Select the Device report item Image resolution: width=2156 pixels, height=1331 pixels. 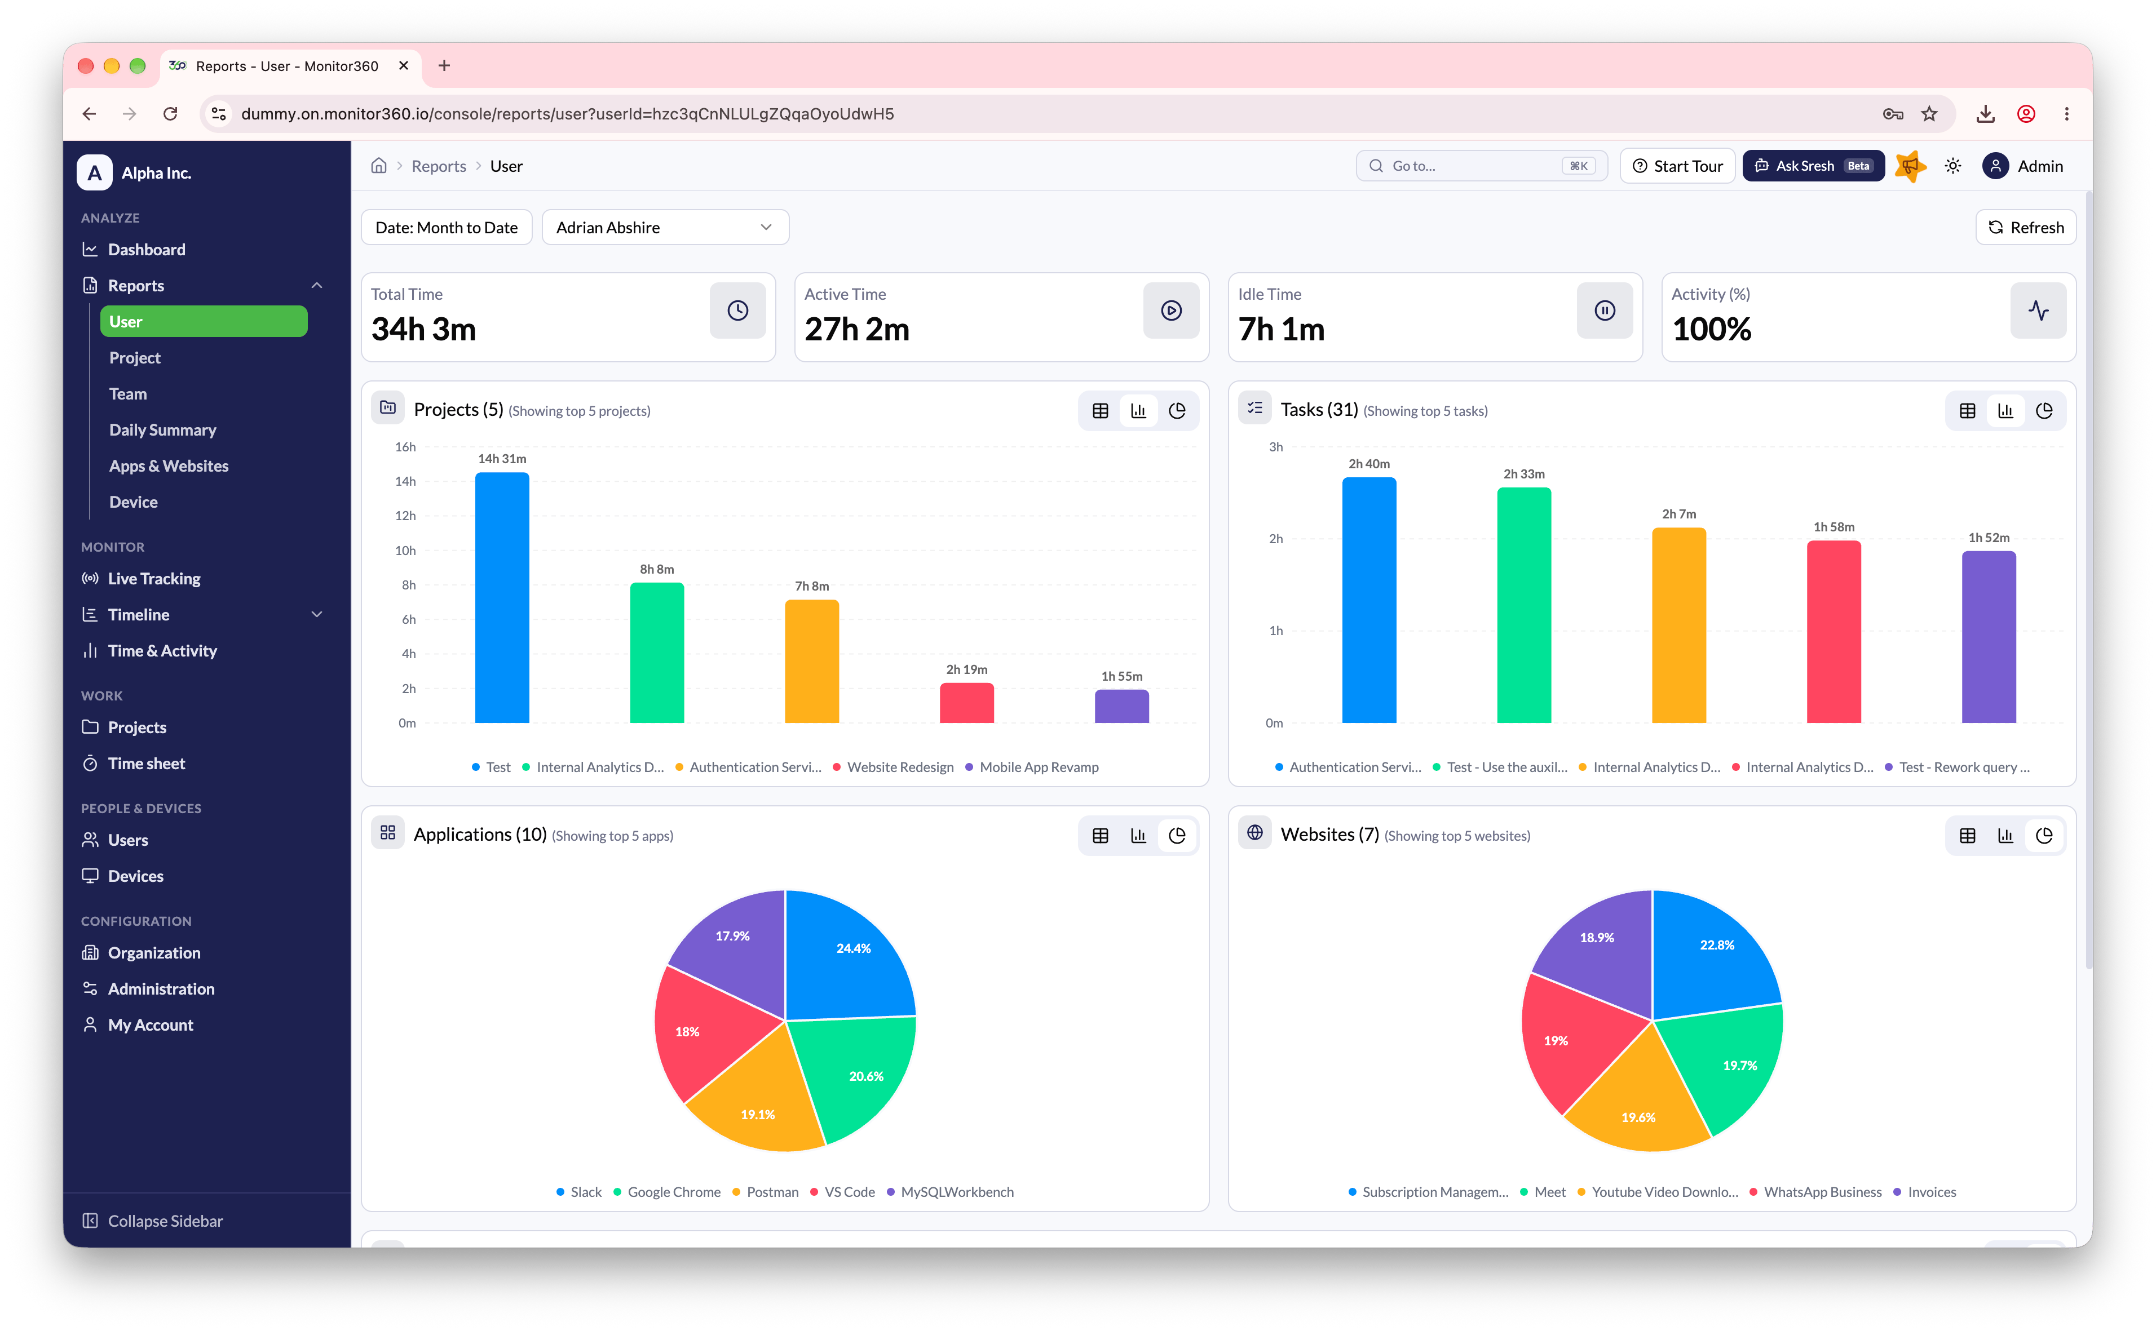133,502
